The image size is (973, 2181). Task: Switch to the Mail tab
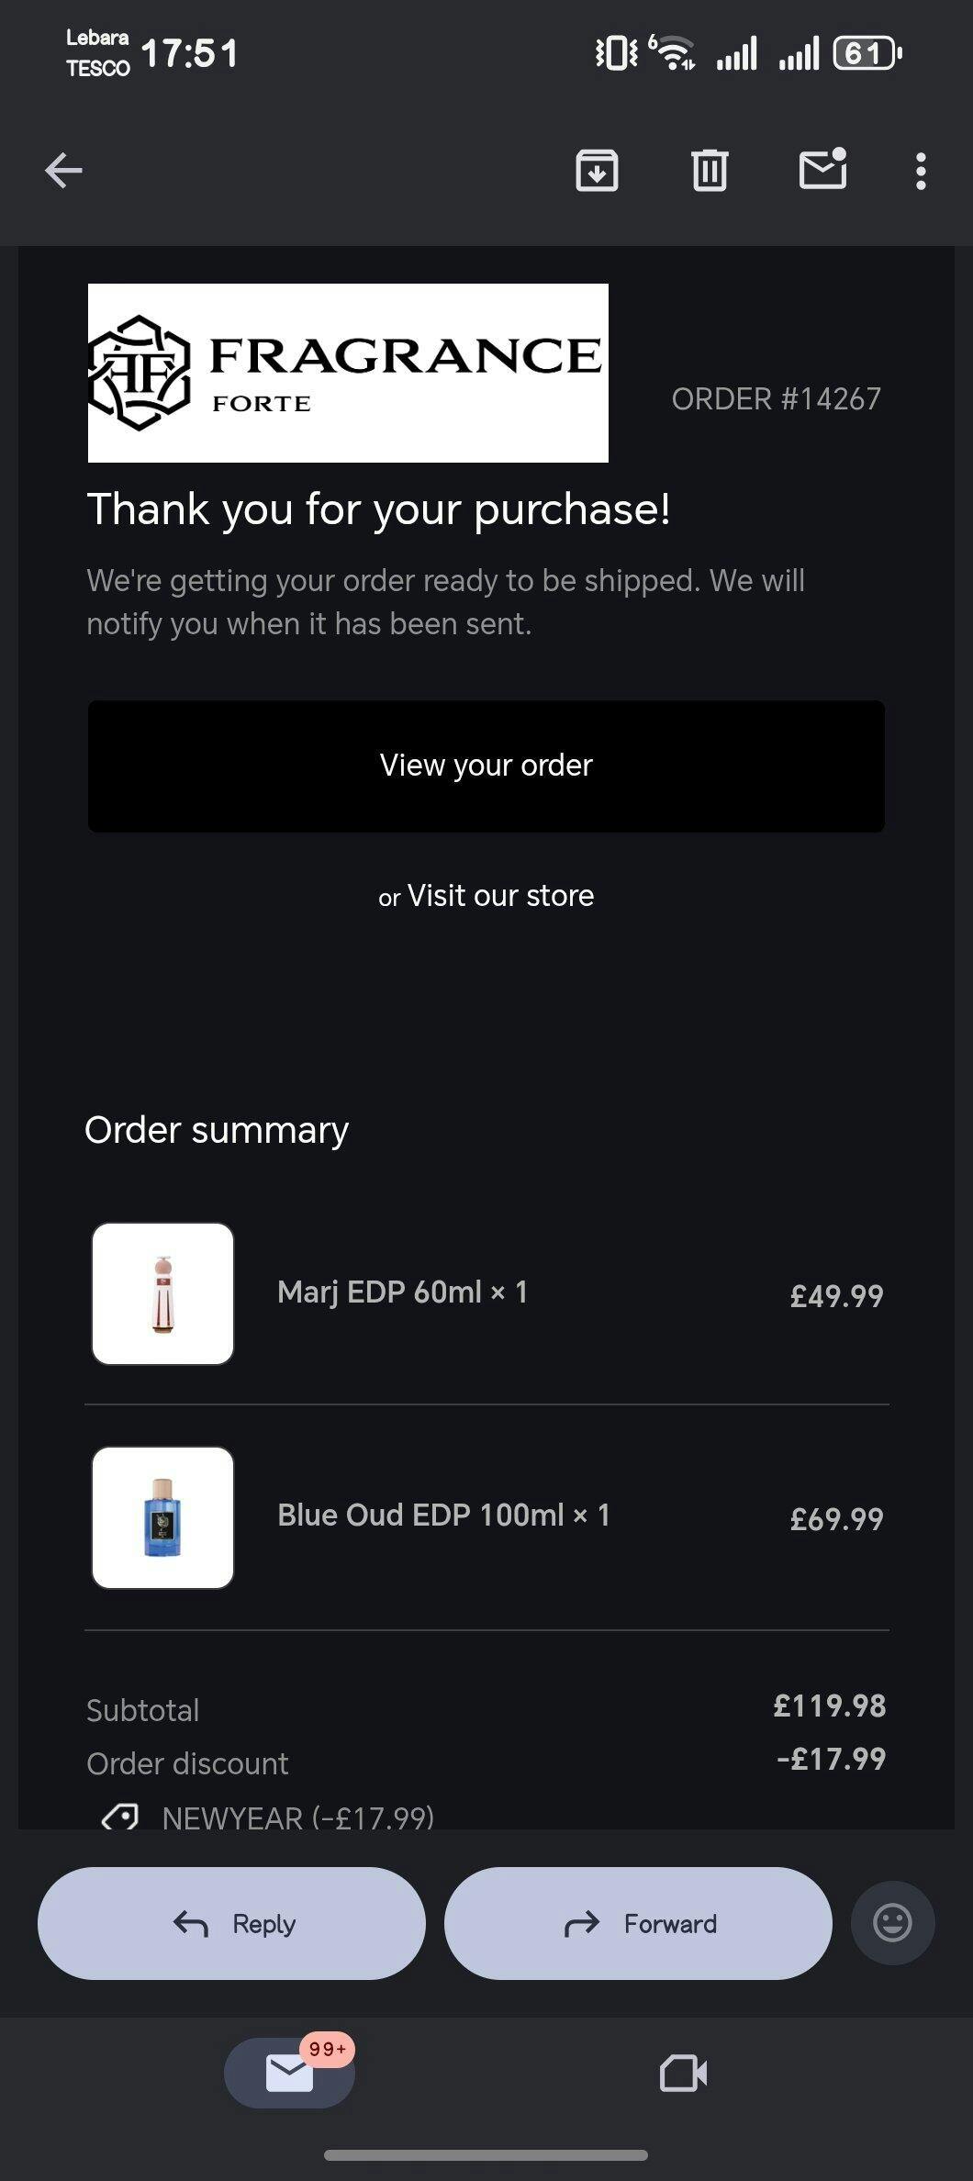coord(289,2073)
